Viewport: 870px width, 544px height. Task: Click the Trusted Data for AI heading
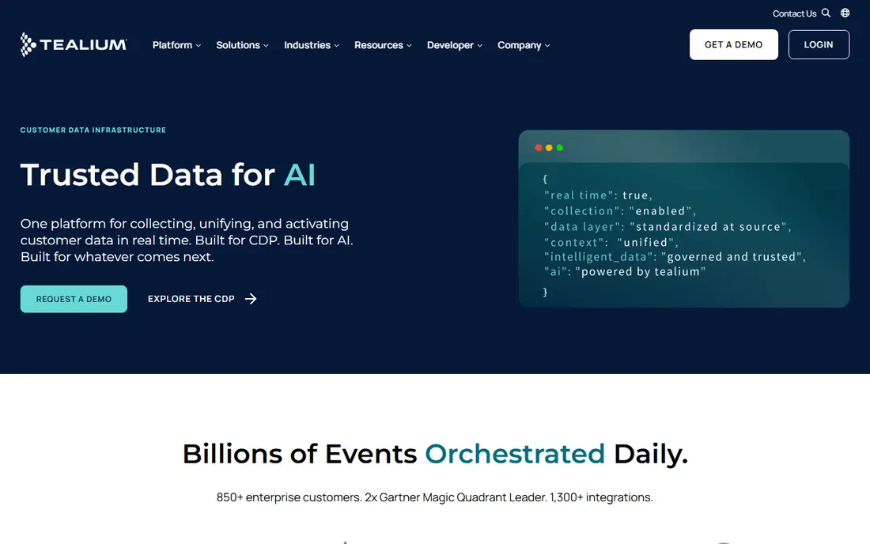pos(168,175)
